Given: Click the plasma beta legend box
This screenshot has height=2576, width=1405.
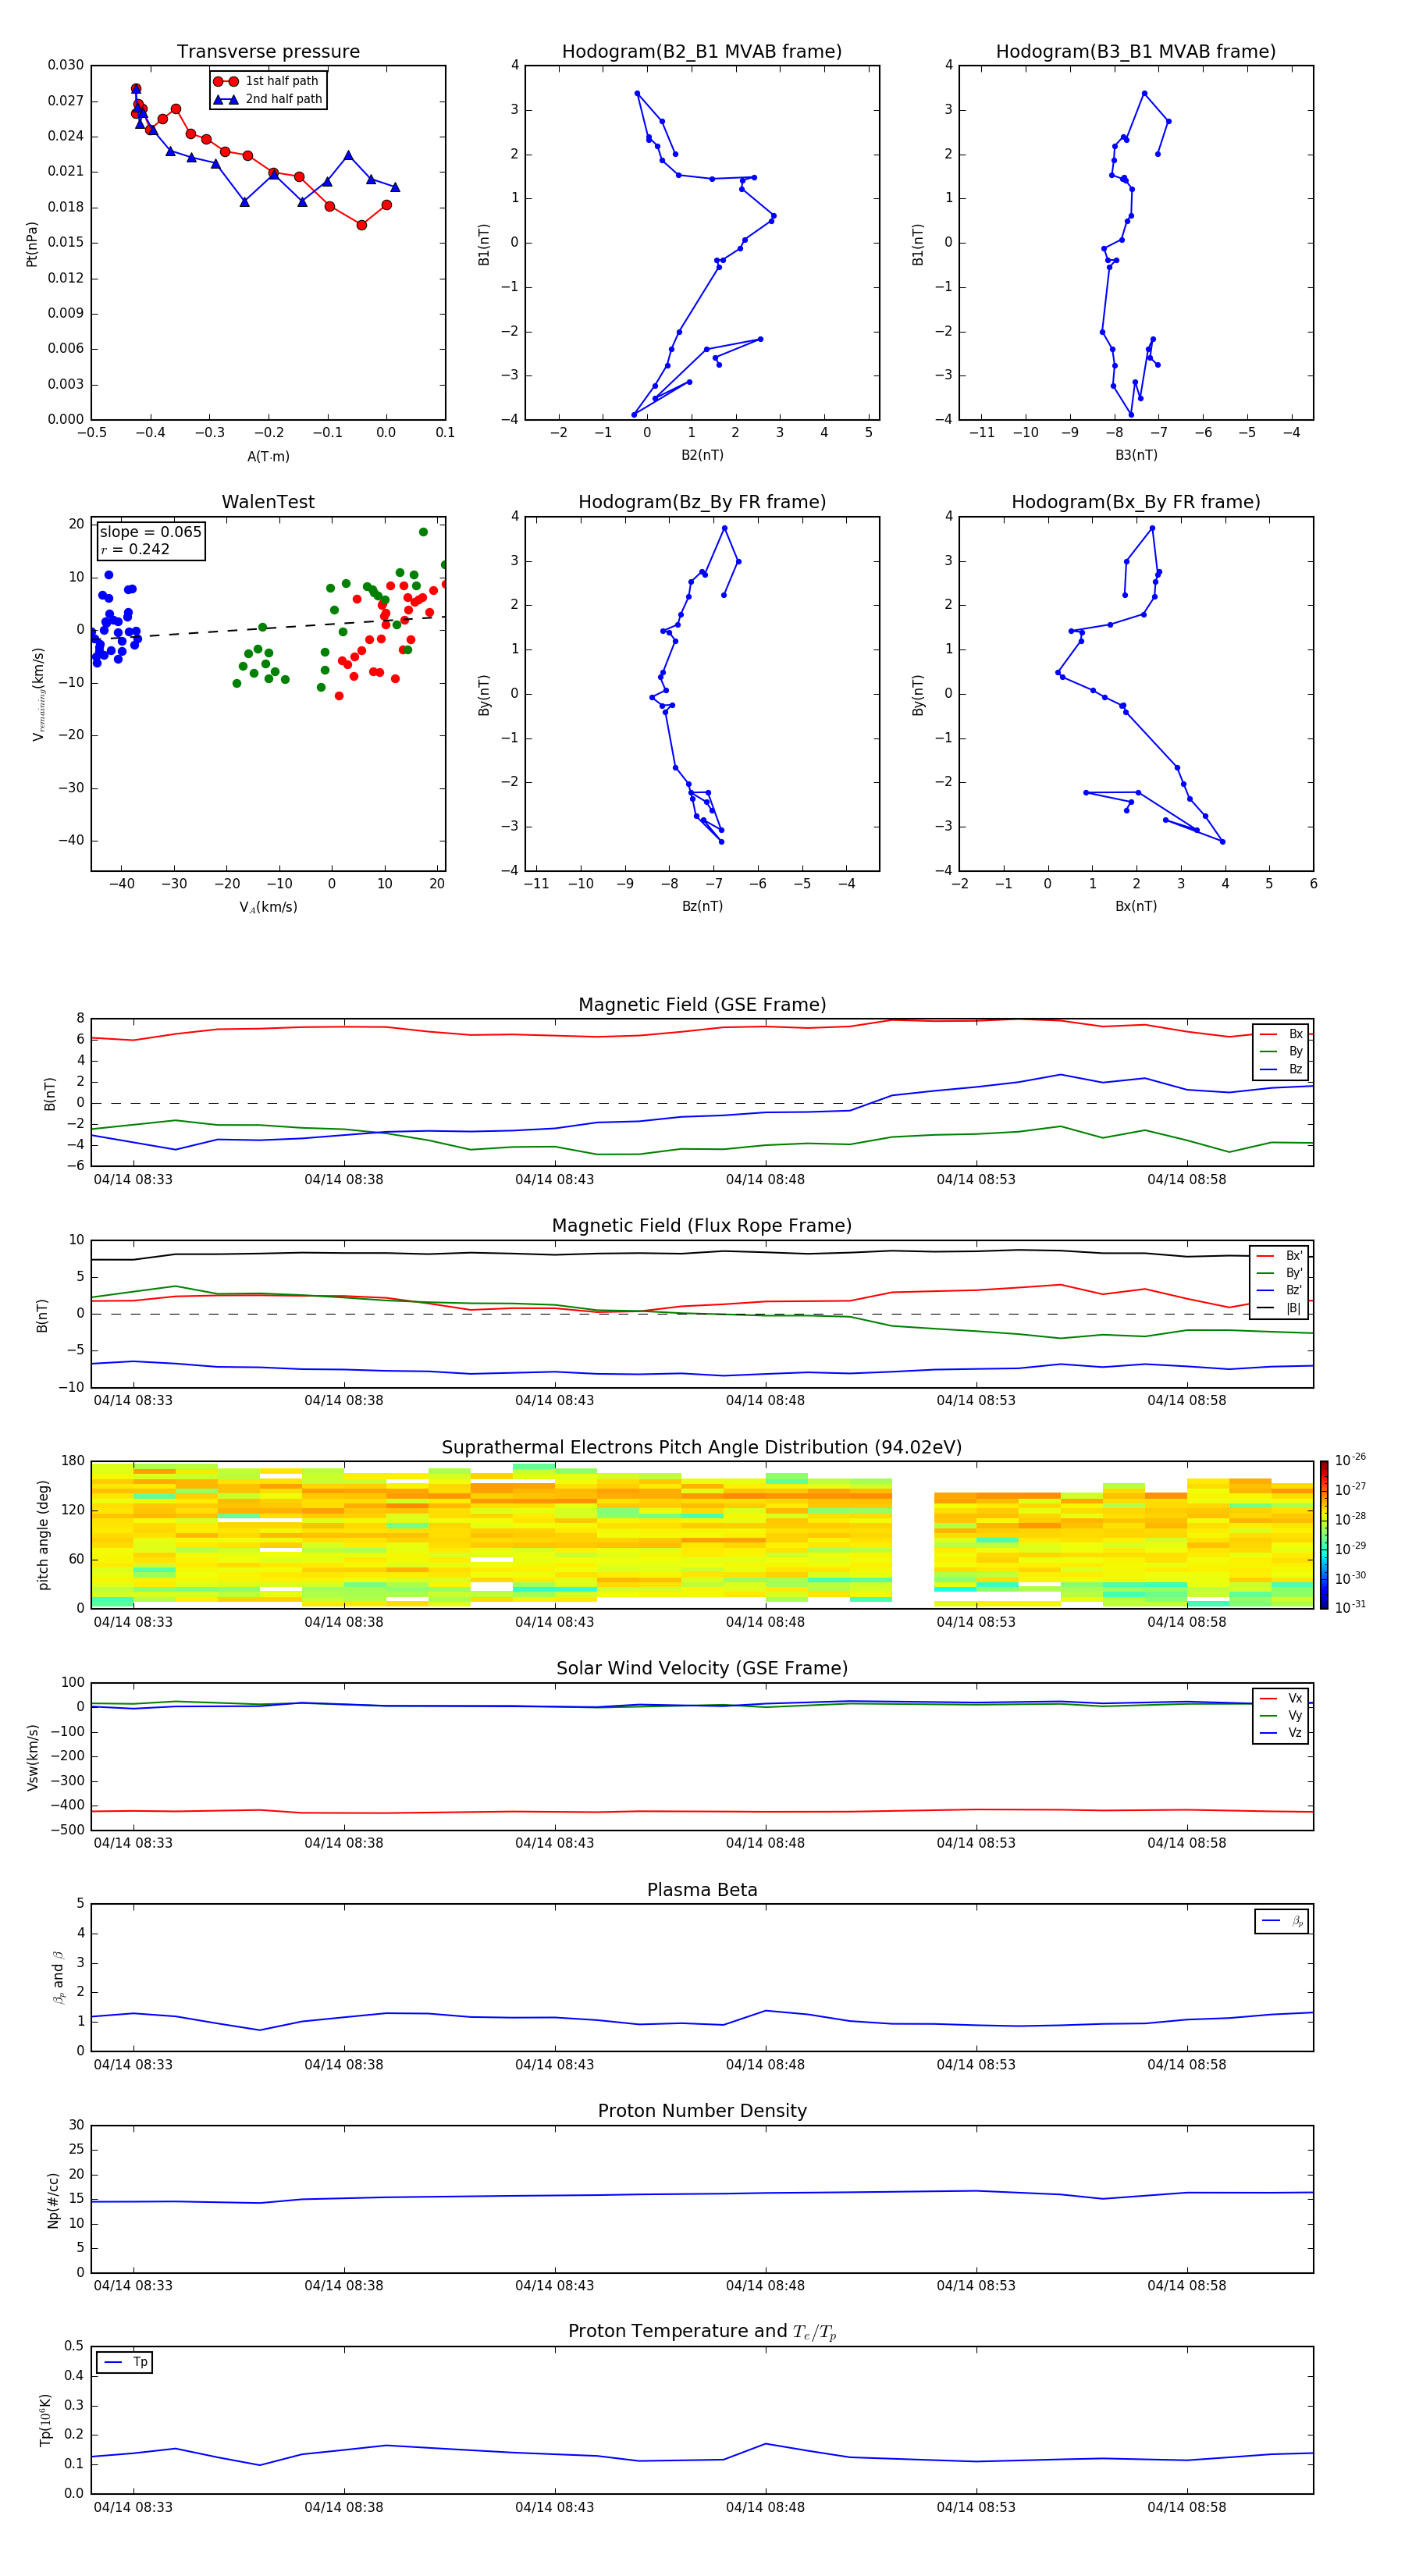Looking at the screenshot, I should [1282, 1921].
